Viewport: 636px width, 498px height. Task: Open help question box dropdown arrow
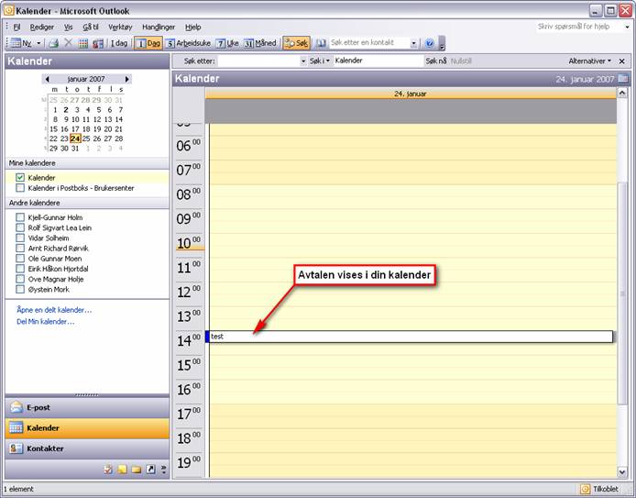[627, 27]
